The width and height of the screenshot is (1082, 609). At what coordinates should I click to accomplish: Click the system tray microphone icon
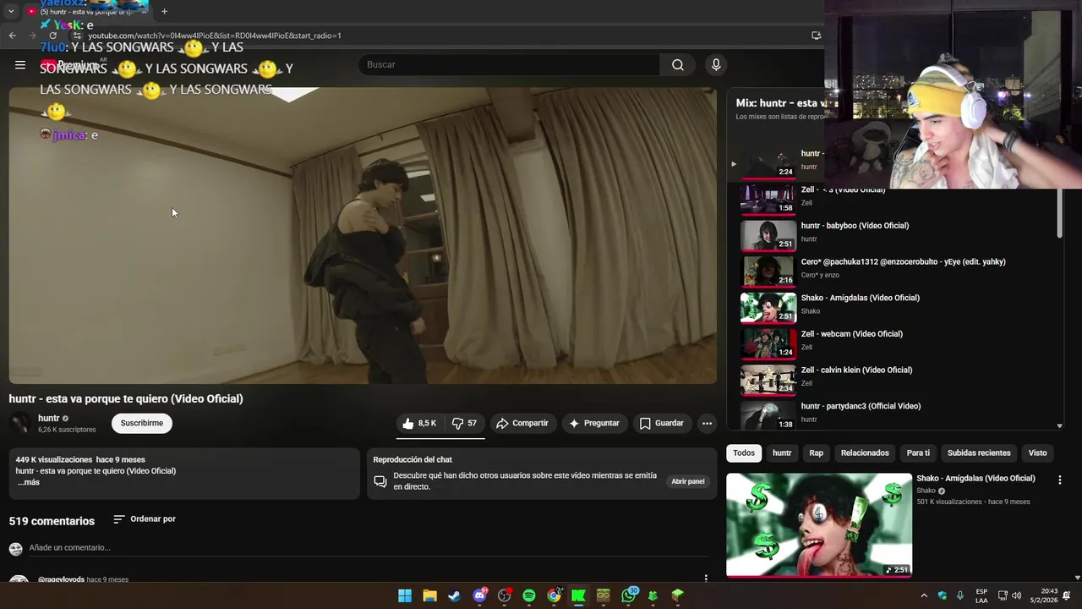[960, 595]
